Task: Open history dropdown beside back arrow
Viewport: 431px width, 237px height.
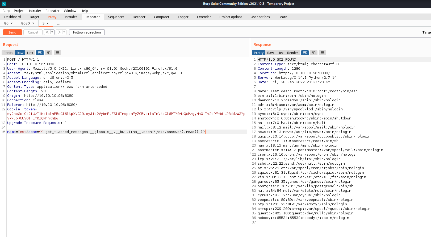Action: (x=52, y=32)
